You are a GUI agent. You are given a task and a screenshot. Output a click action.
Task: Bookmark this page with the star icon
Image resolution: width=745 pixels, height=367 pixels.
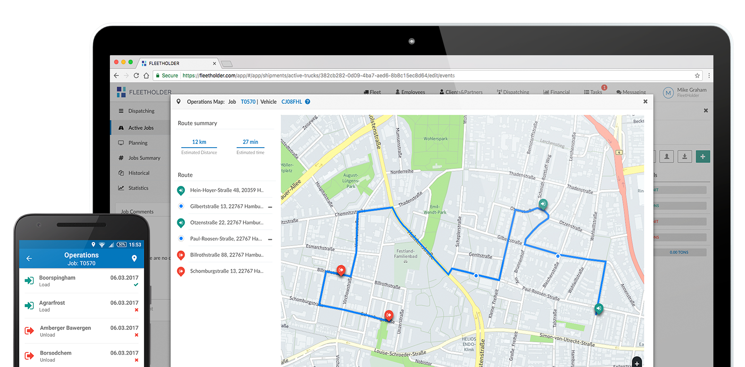[x=697, y=75]
